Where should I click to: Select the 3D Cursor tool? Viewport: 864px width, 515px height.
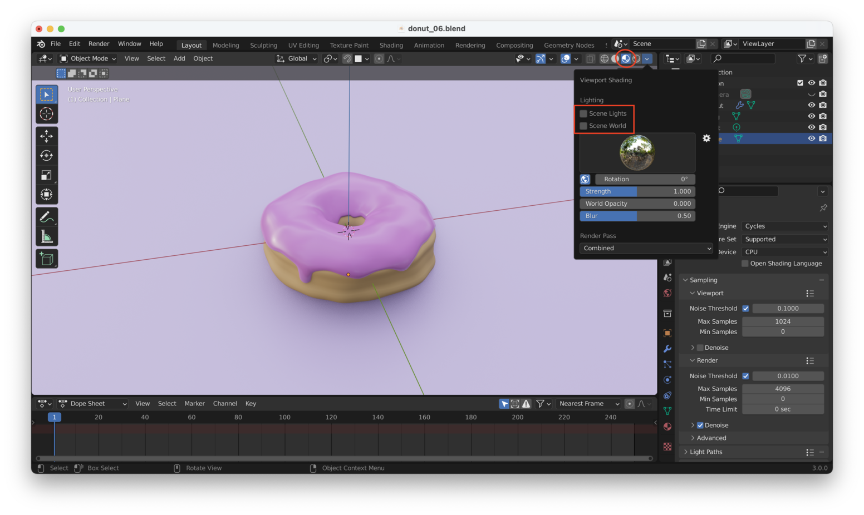tap(47, 113)
